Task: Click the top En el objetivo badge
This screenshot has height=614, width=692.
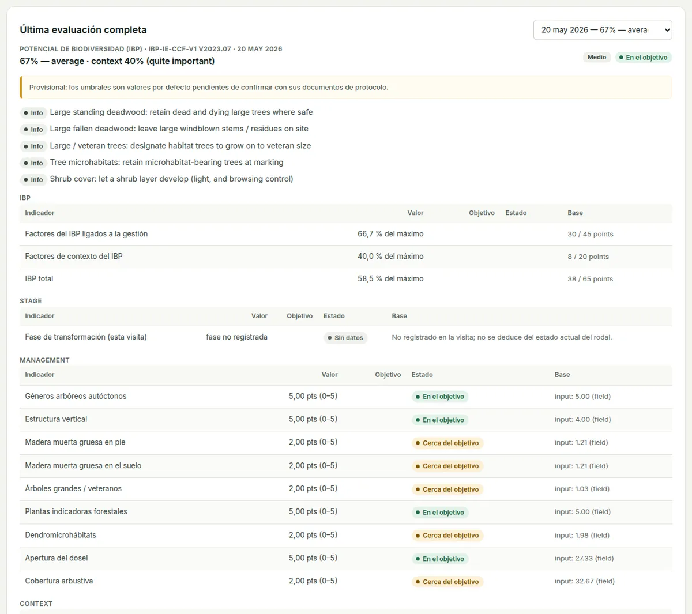Action: pyautogui.click(x=643, y=58)
